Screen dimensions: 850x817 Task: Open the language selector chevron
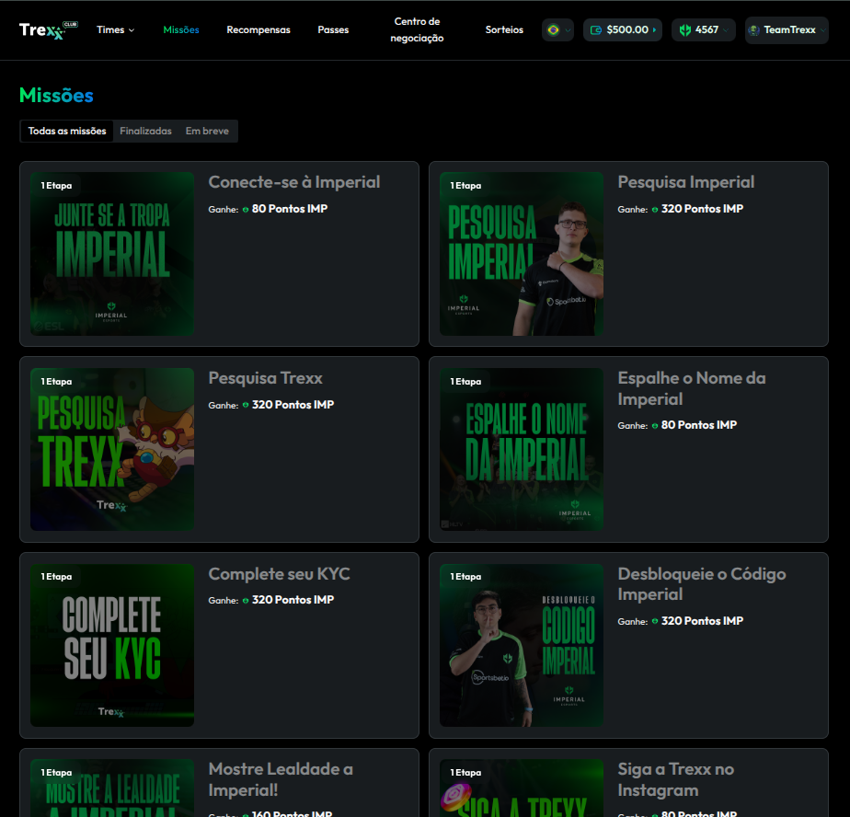[568, 30]
